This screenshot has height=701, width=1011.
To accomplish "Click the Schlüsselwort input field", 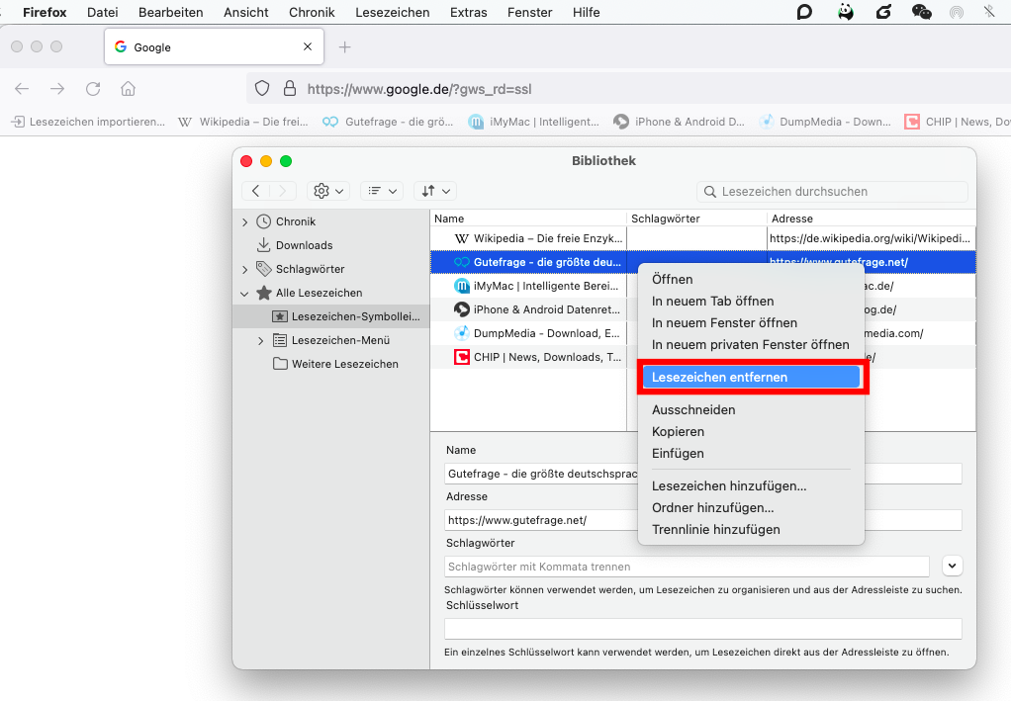I will coord(702,629).
